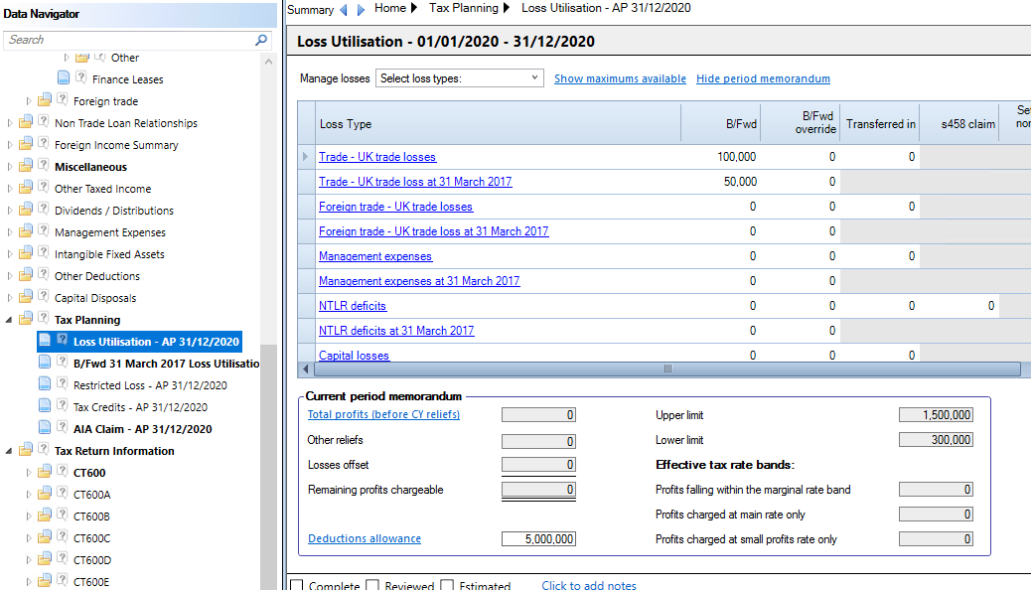Click Hide period memorandum link
1031x590 pixels.
point(763,78)
